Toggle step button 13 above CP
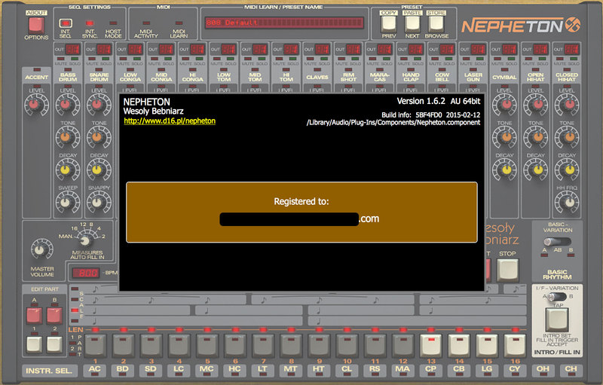603x385 pixels. [x=431, y=344]
